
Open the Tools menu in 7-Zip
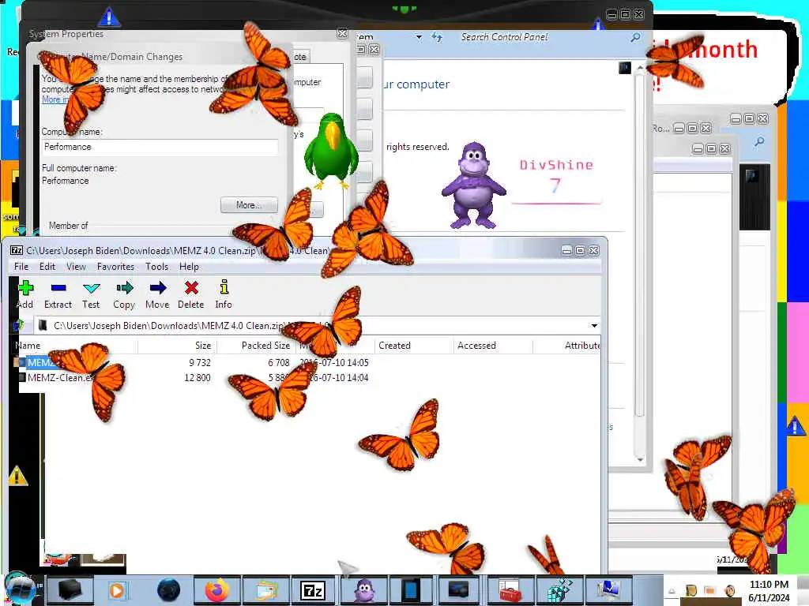[157, 267]
